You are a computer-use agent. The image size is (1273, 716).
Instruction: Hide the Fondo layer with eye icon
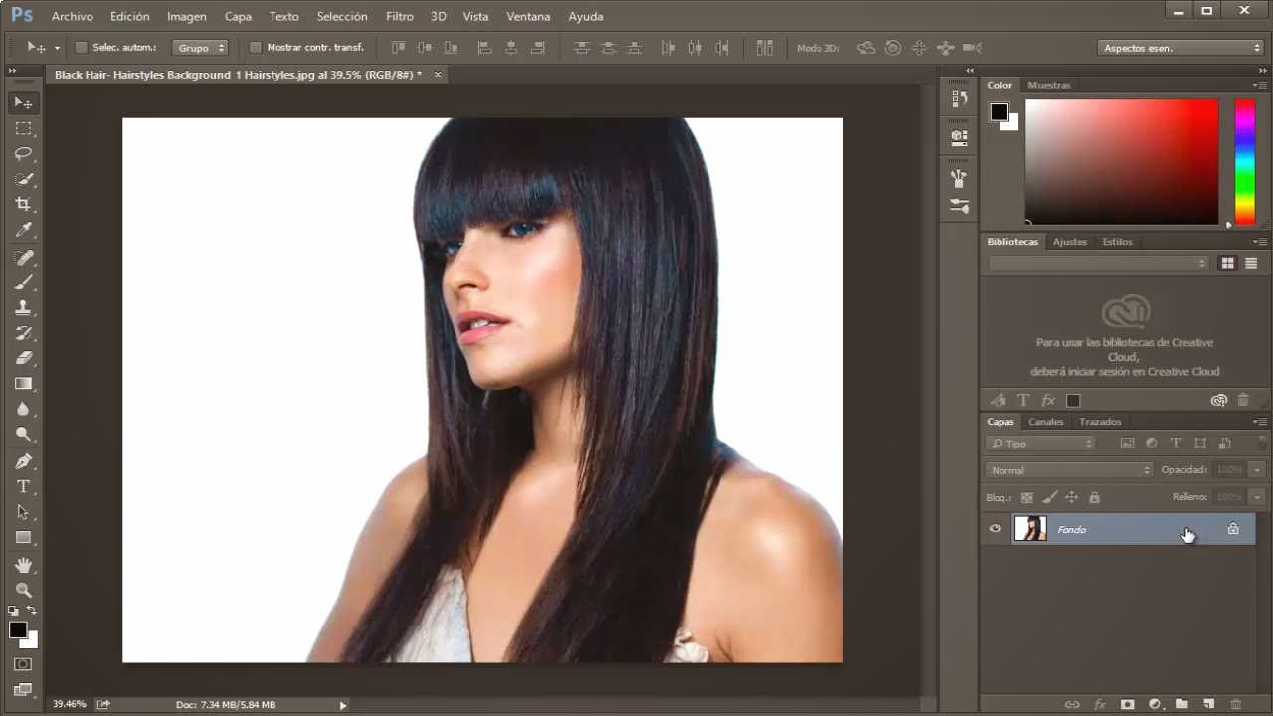coord(995,529)
